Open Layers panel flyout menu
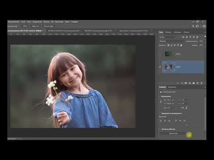 click(x=205, y=32)
